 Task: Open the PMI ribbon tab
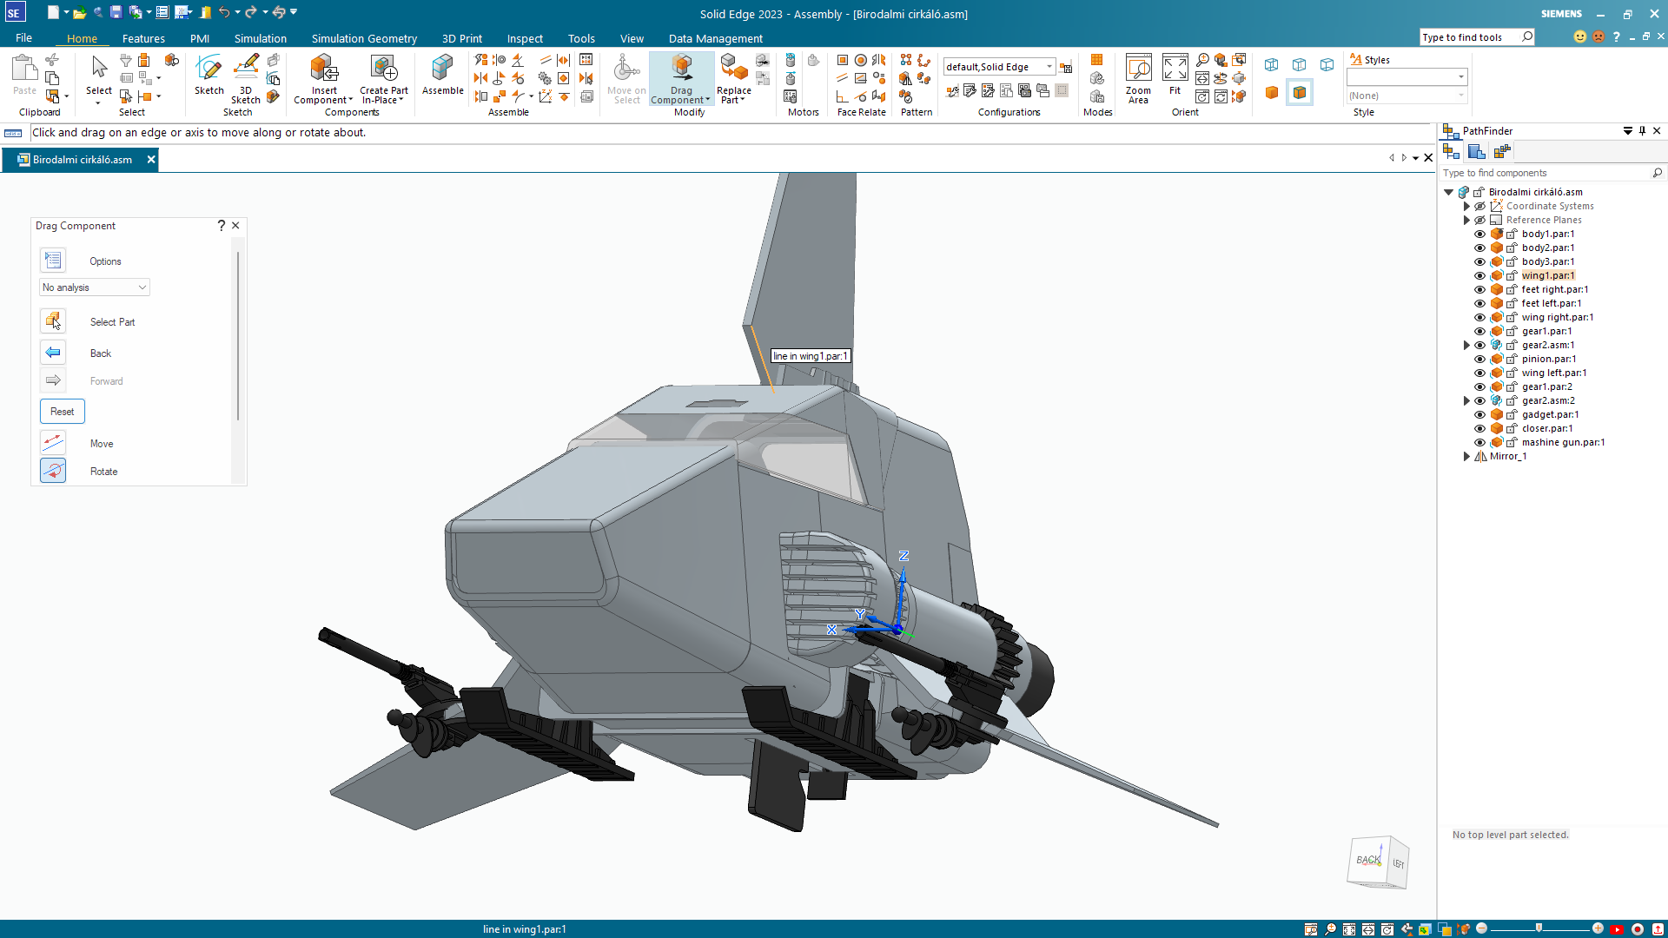[x=200, y=38]
